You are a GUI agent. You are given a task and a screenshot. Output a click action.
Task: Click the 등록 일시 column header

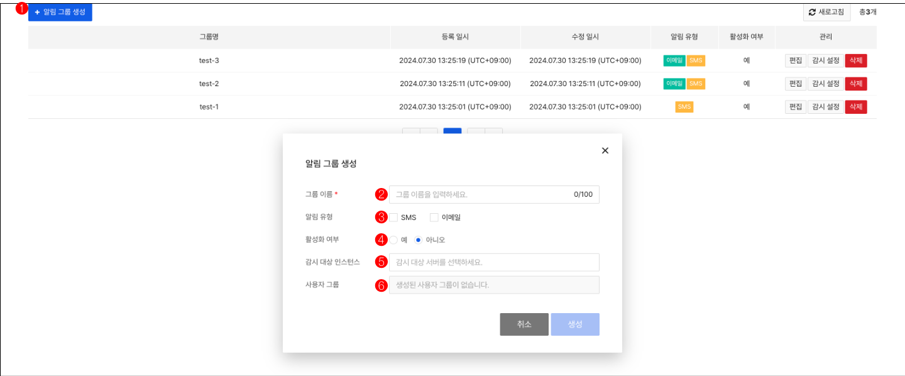[x=456, y=37]
